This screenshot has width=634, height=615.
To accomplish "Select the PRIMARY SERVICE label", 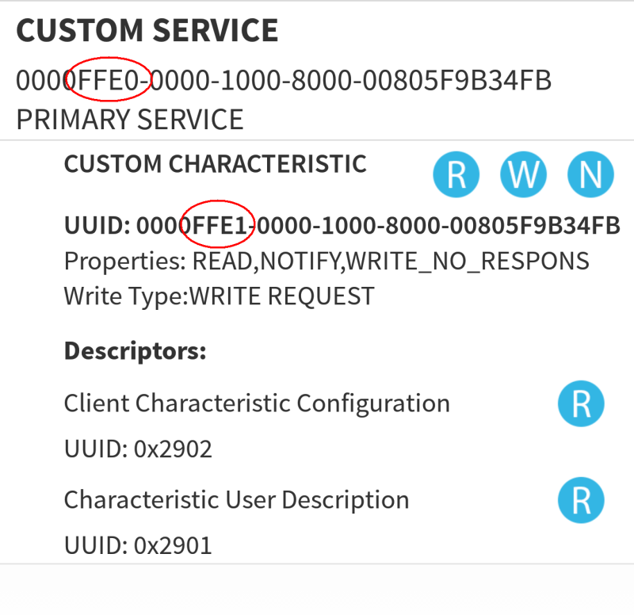I will point(129,120).
